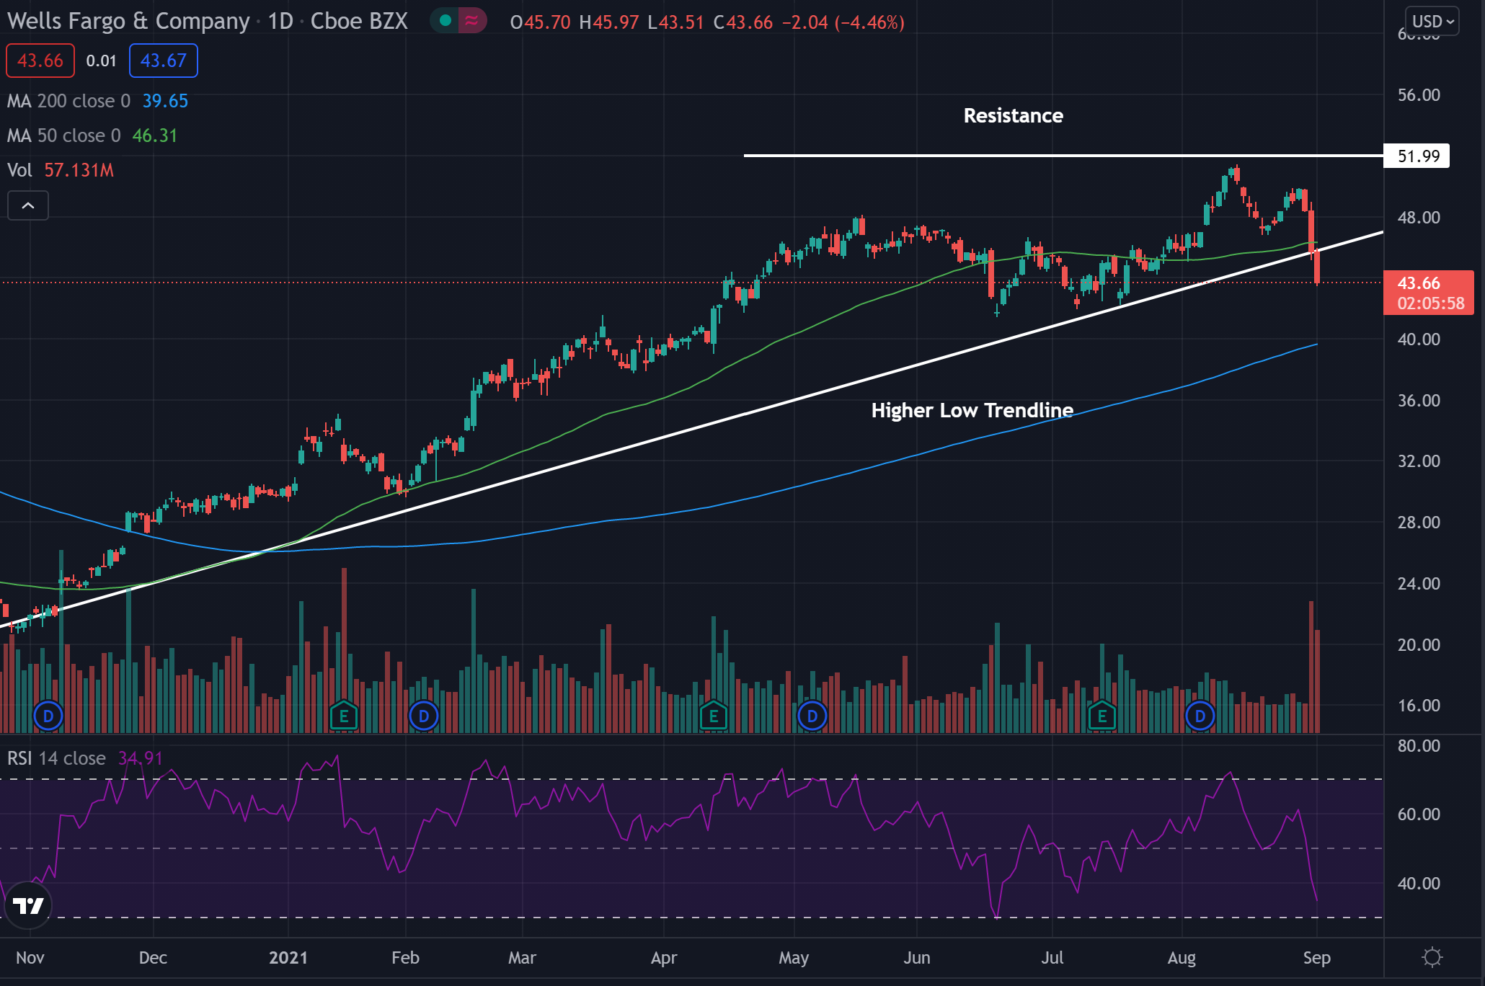Click the red delayed data indicator
The height and width of the screenshot is (986, 1485).
472,21
